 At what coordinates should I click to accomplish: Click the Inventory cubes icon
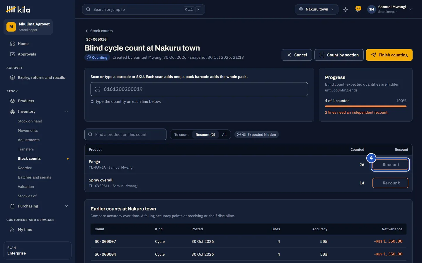tap(12, 111)
